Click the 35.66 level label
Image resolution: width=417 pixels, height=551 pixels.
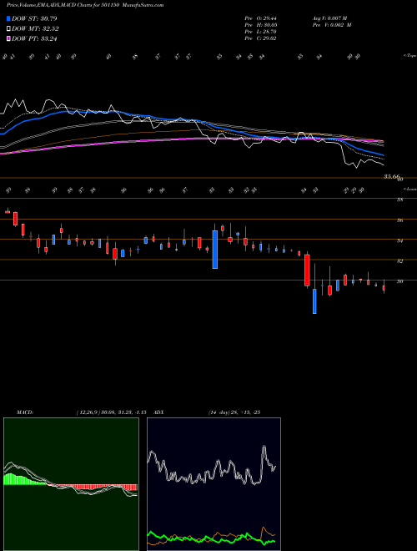pyautogui.click(x=391, y=176)
